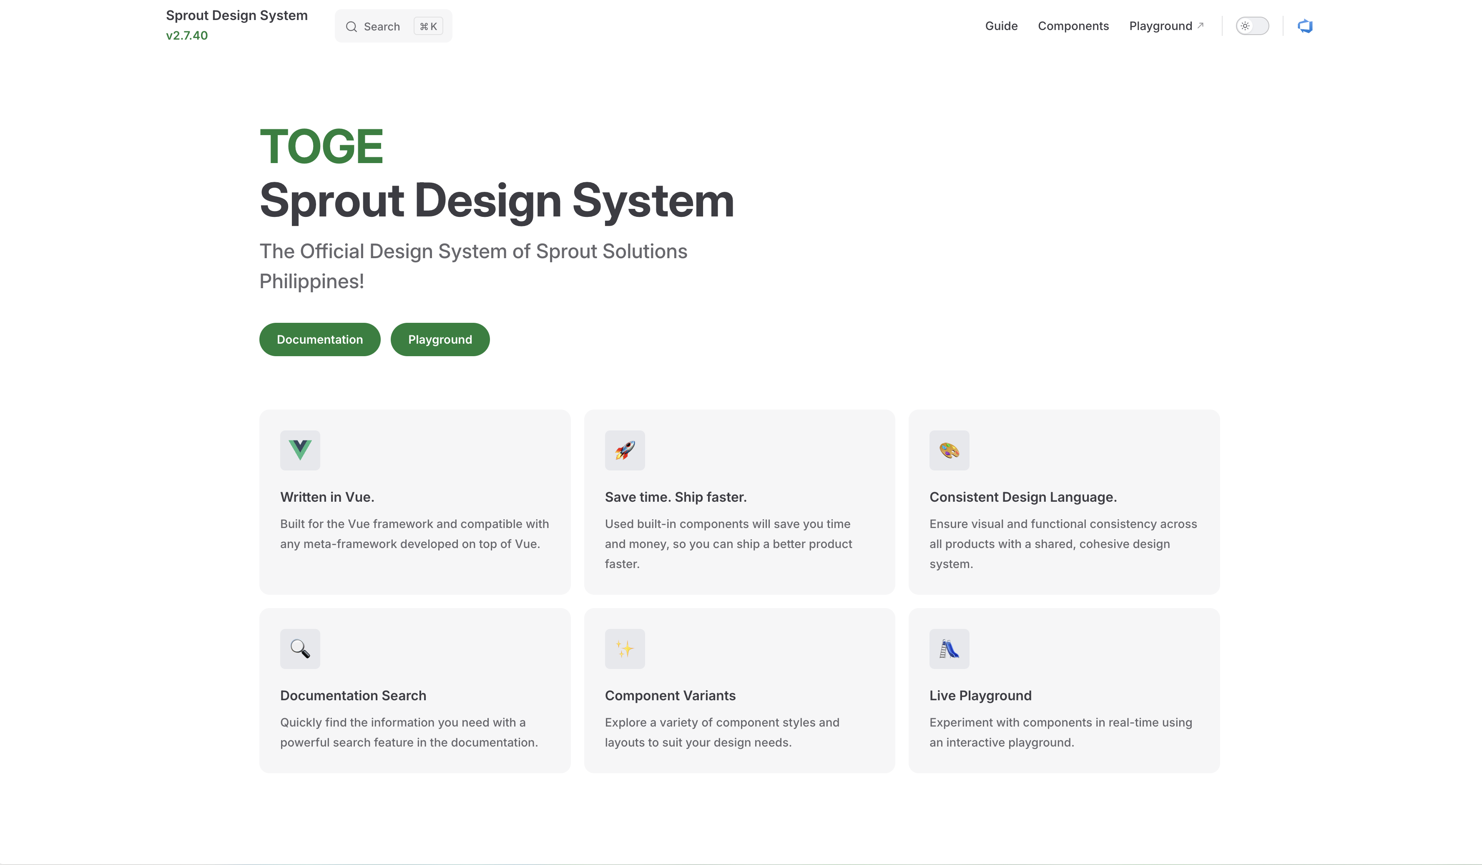Click 'Used built-in components will save' text
Screen dimensions: 1482x865
(728, 544)
